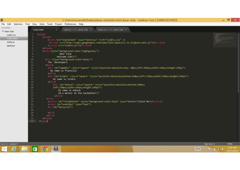Close the isidro.css tab
240x170 pixels.
point(126,30)
